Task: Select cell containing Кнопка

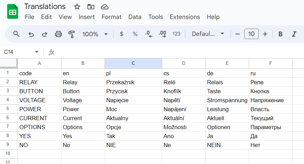Action: point(271,91)
